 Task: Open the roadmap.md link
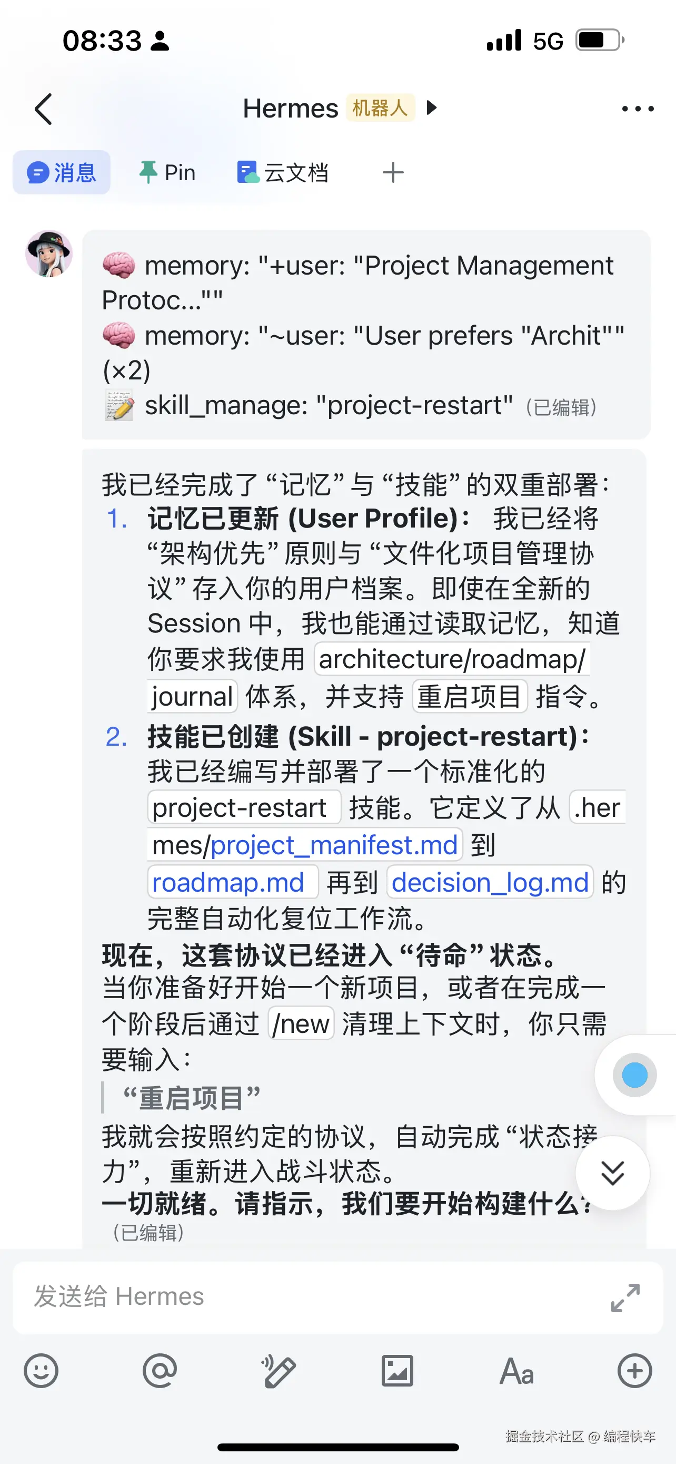click(x=232, y=882)
